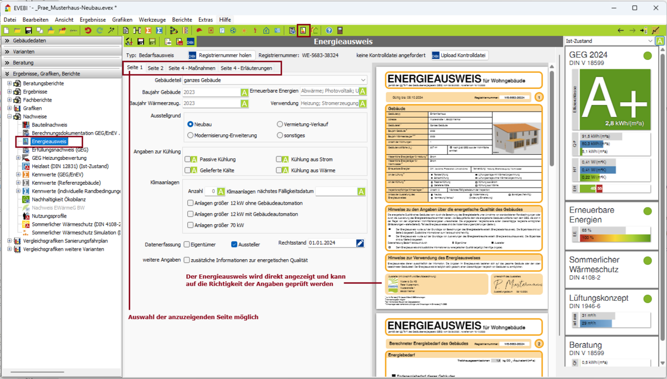Click the arrow-to-energy-scale icon
This screenshot has height=379, width=667.
click(644, 31)
